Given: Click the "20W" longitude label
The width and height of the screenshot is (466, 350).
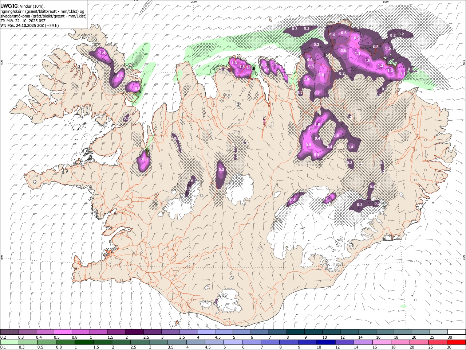Looking at the screenshot, I should (x=194, y=2).
